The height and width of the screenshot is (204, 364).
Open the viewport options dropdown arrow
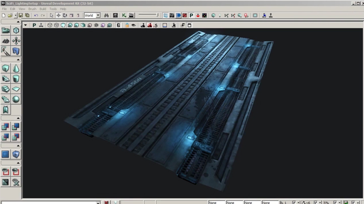[x=25, y=25]
